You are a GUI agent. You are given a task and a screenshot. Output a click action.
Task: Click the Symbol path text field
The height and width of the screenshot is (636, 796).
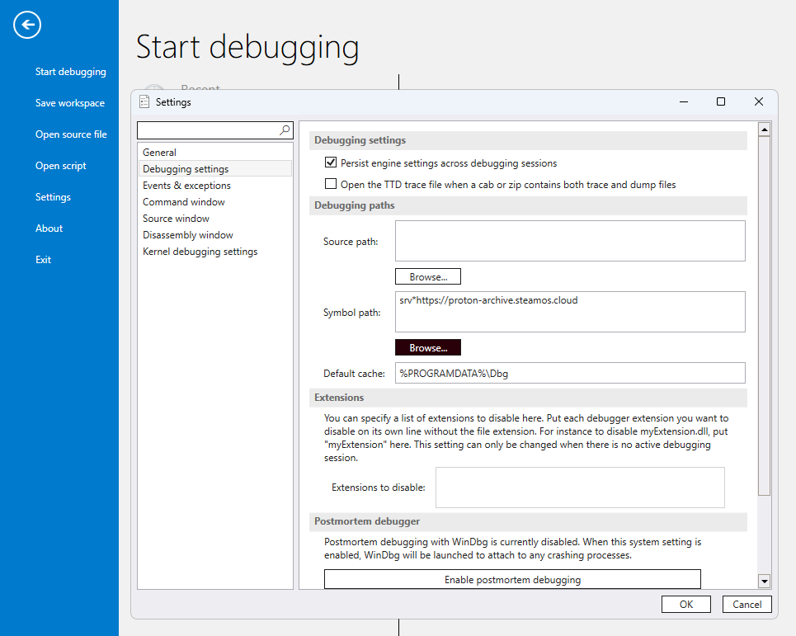click(x=570, y=311)
